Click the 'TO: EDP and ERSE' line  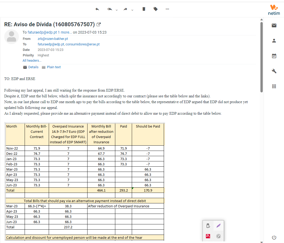tap(20, 79)
